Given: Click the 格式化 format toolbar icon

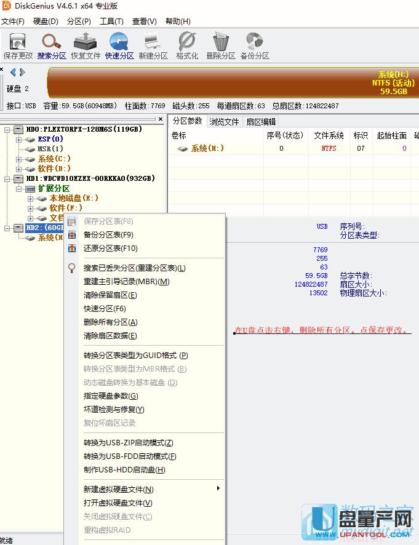Looking at the screenshot, I should pos(187,45).
